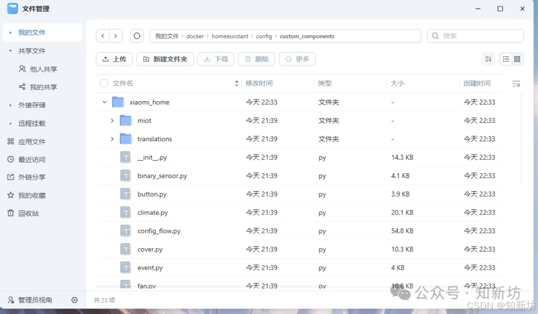The image size is (538, 314).
Task: Click the 54.8 KB size cell
Action: (x=402, y=231)
